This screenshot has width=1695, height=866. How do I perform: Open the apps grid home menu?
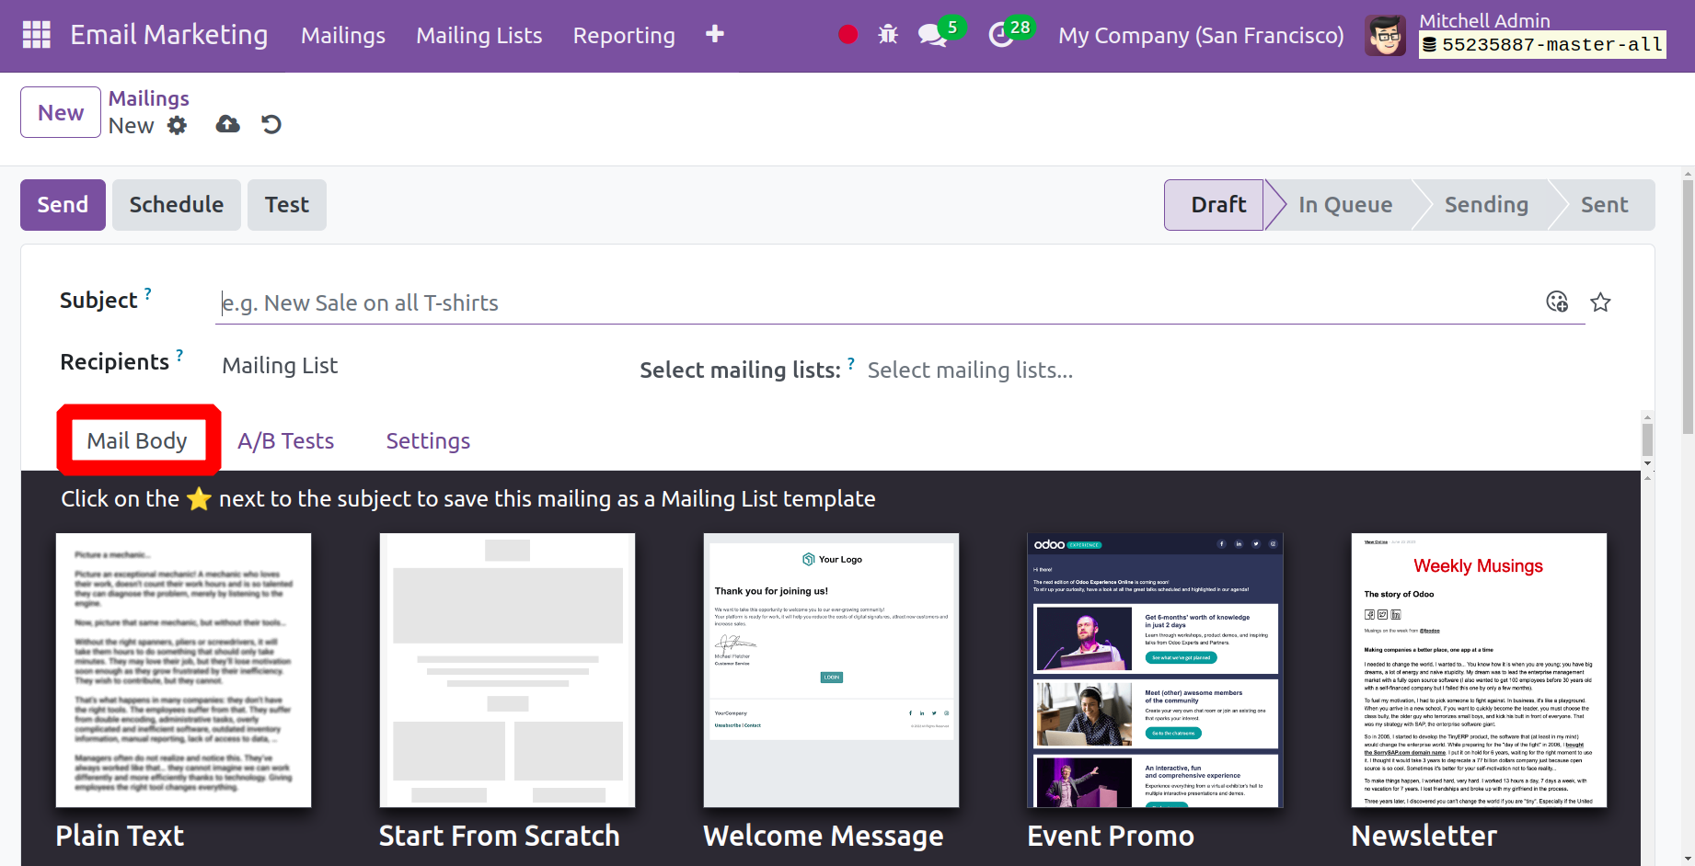coord(36,35)
